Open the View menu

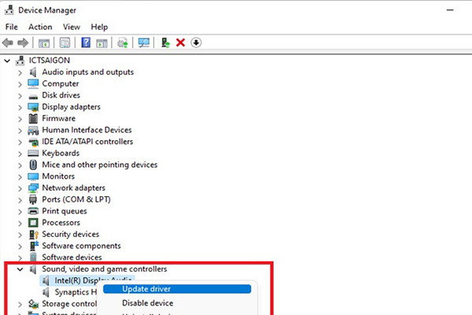tap(72, 27)
